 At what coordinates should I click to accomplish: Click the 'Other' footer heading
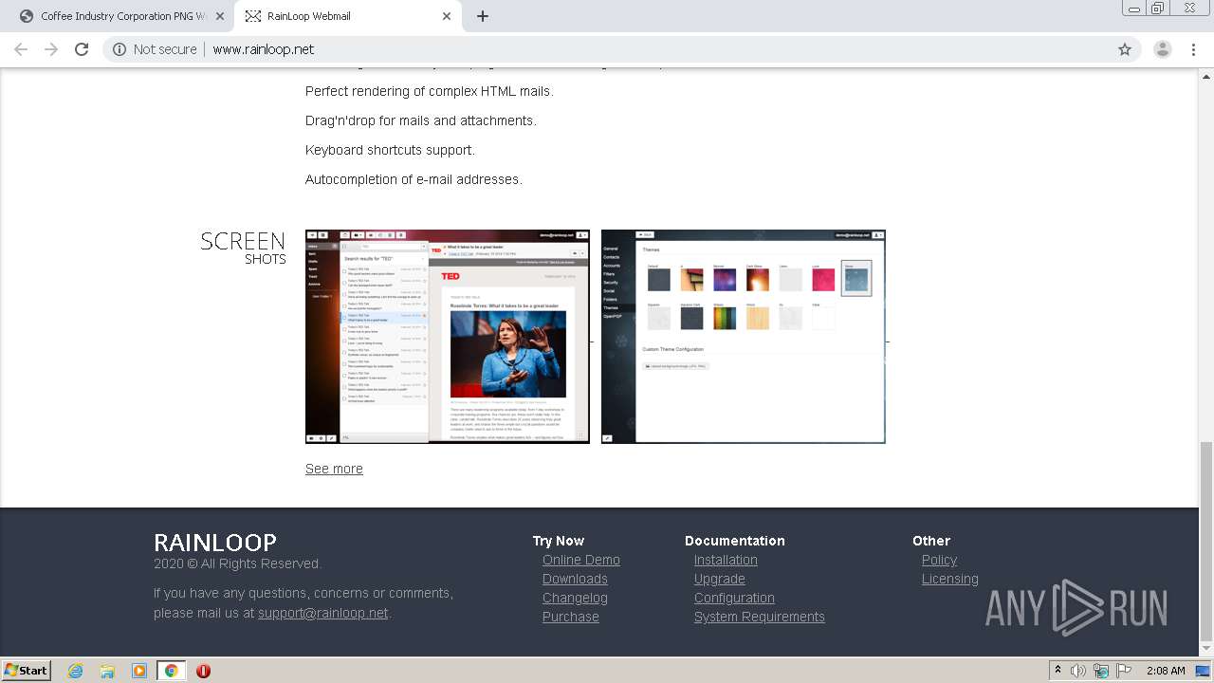tap(931, 541)
